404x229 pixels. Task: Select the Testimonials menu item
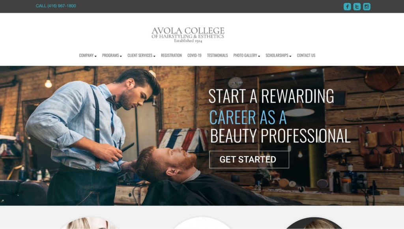[217, 55]
